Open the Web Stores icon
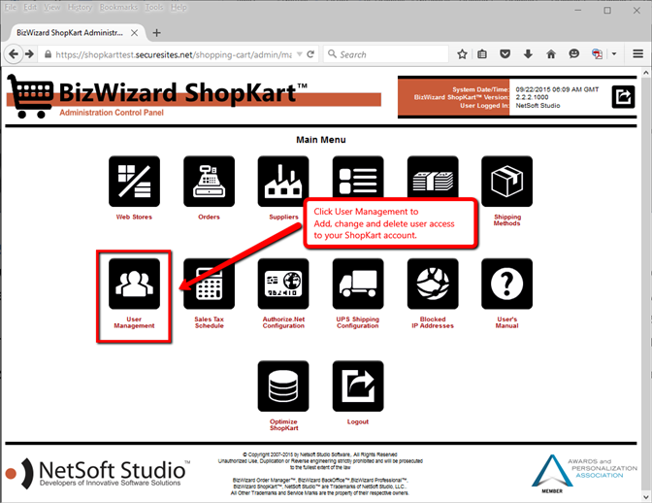652x503 pixels. pyautogui.click(x=134, y=182)
